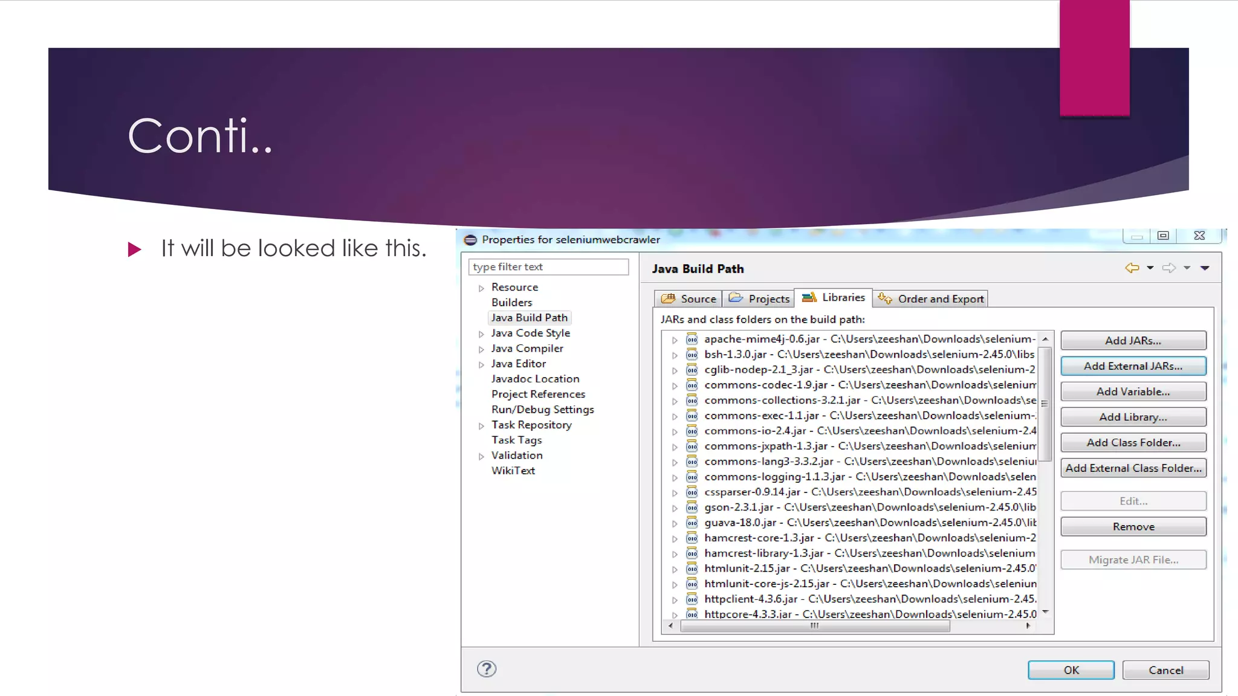The height and width of the screenshot is (696, 1238).
Task: Click the horizontal scrollbar of the jar list
Action: 814,626
